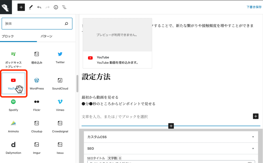The image size is (263, 163).
Task: Select the edit pencil tool
Action: [x=31, y=7]
